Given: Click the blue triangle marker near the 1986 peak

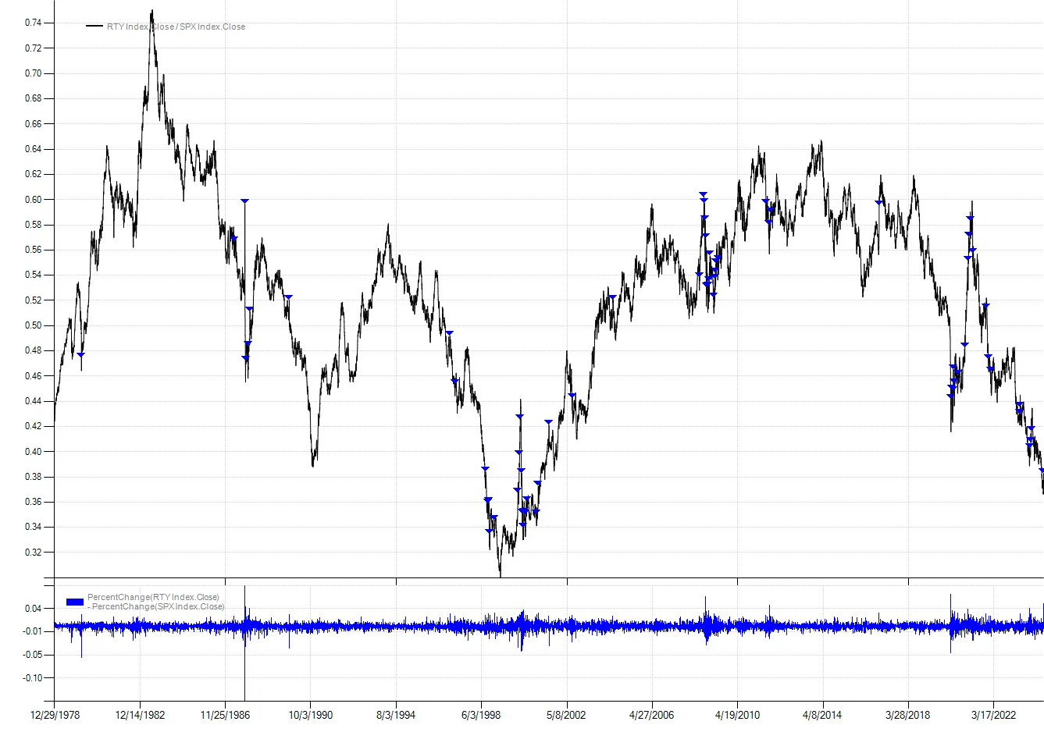Looking at the screenshot, I should point(244,201).
